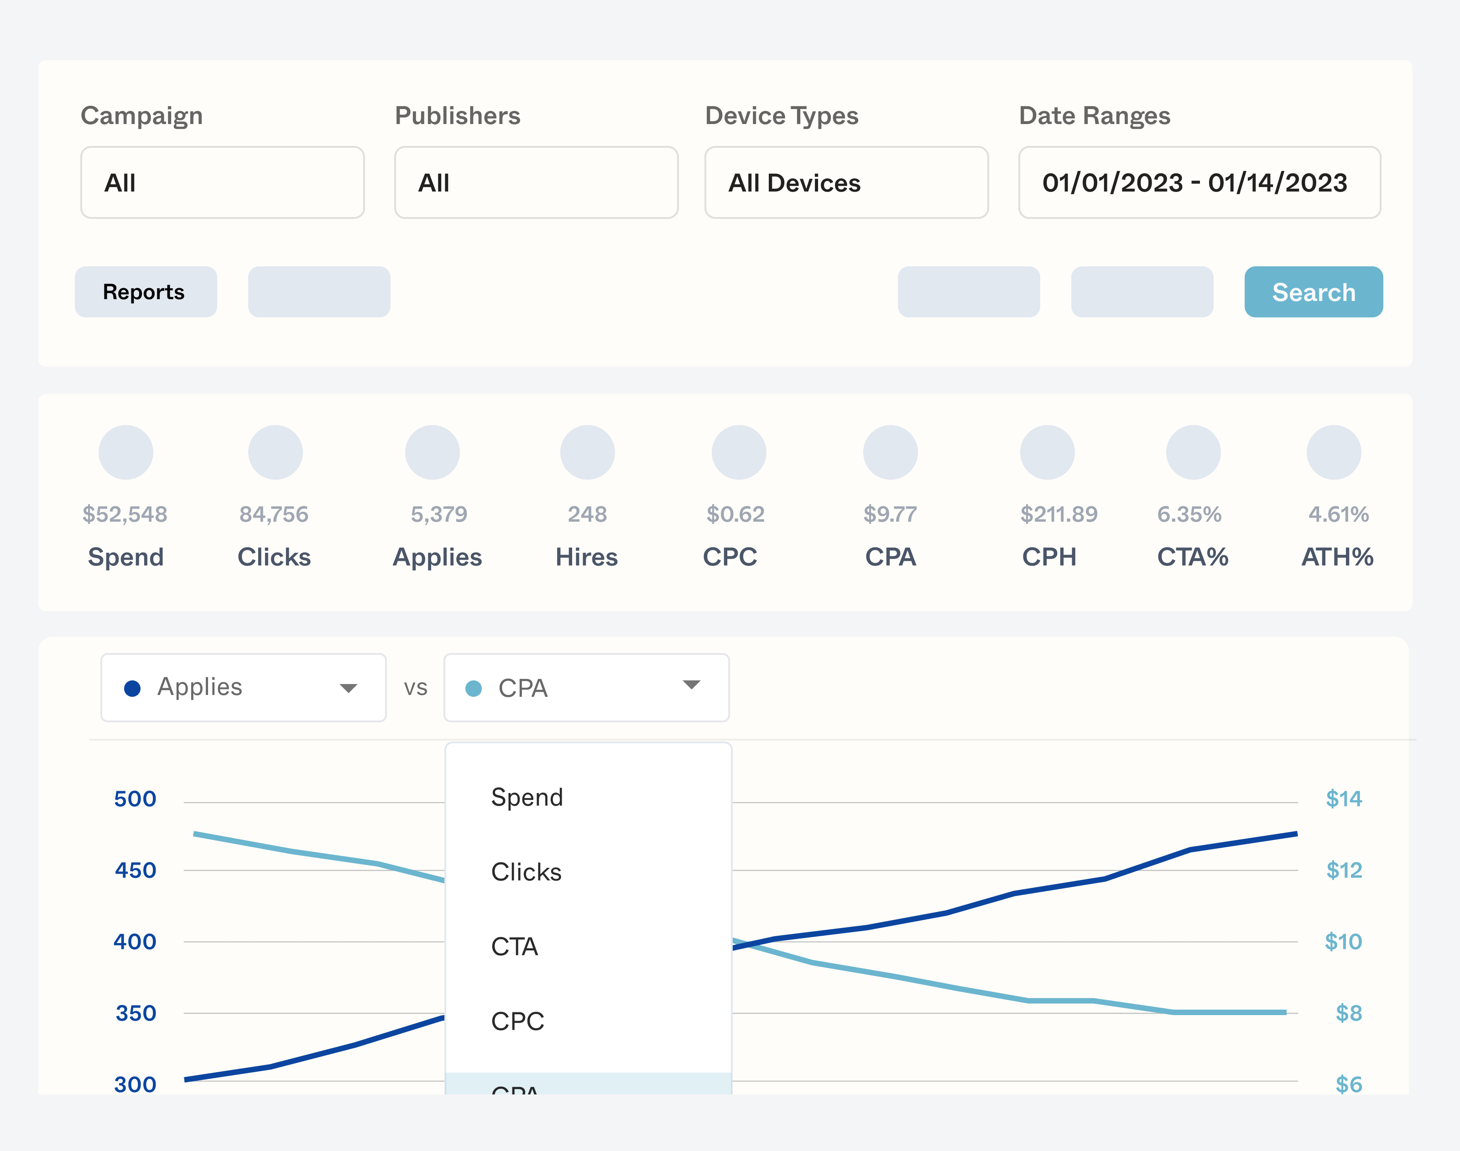Viewport: 1460px width, 1151px height.
Task: Open the Applies metric dropdown arrow
Action: click(x=349, y=688)
